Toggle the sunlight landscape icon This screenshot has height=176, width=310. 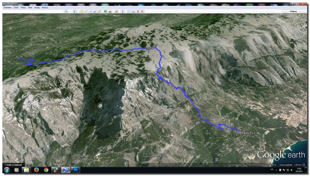(110, 11)
